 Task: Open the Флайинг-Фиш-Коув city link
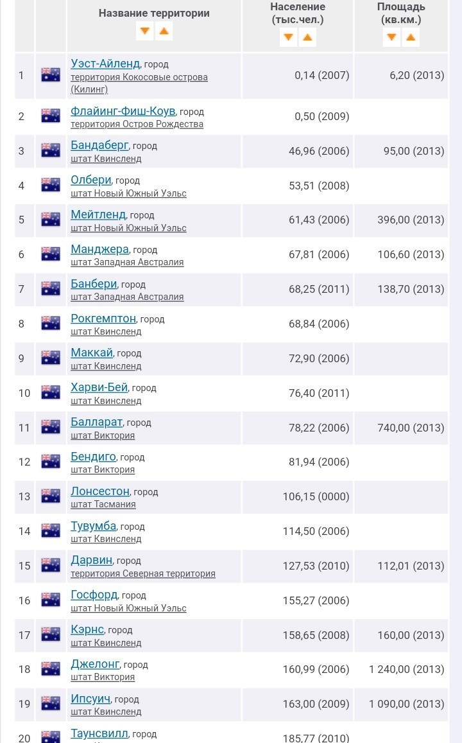[123, 111]
